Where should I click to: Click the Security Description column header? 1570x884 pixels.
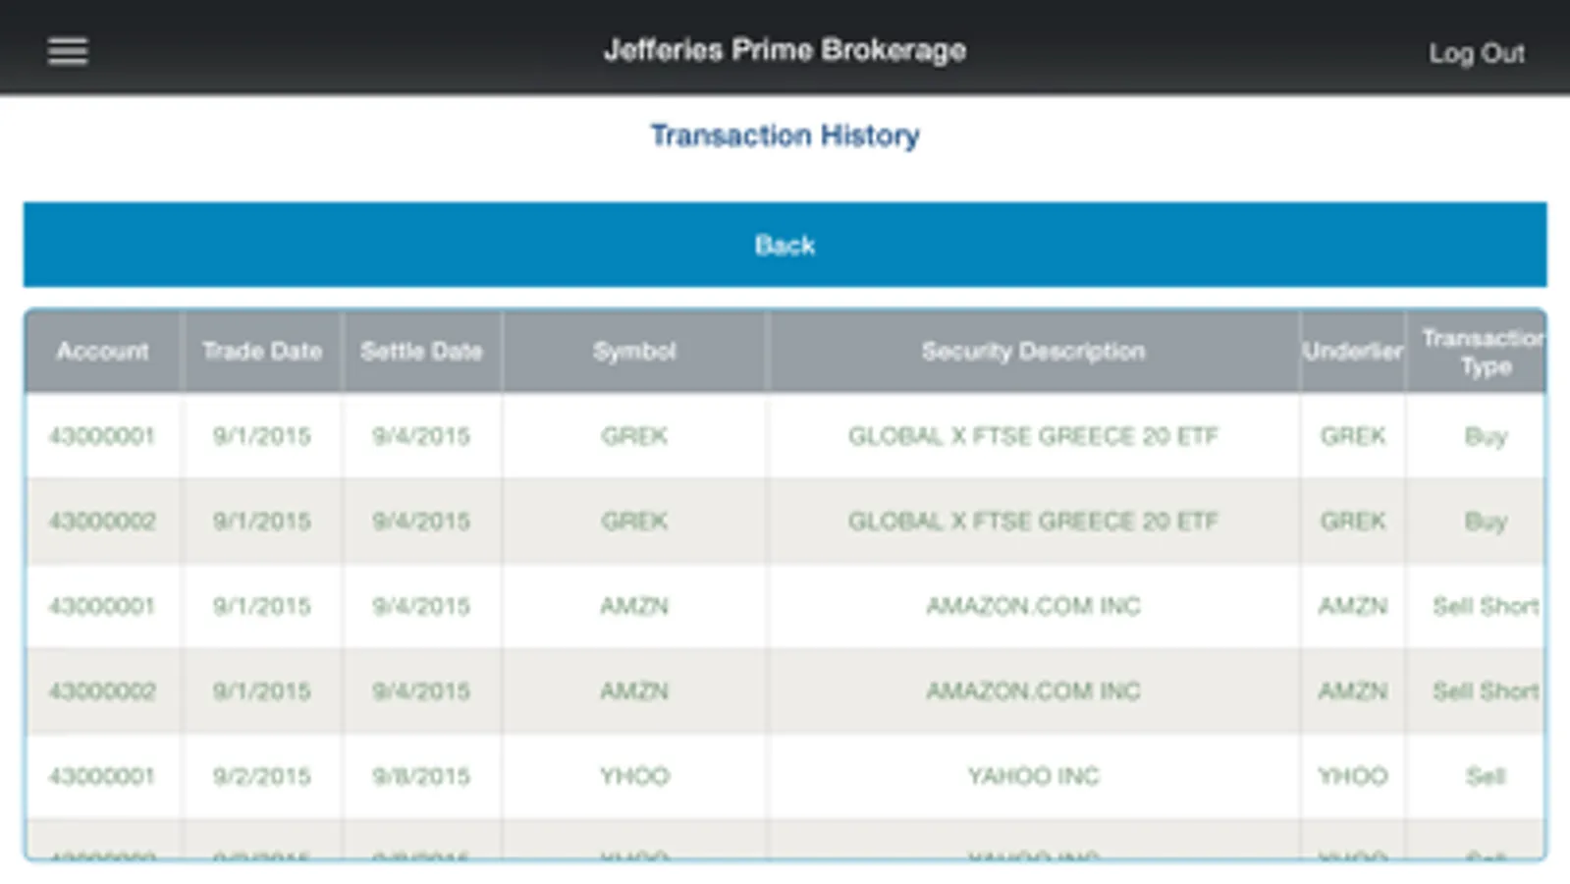[x=1033, y=352]
